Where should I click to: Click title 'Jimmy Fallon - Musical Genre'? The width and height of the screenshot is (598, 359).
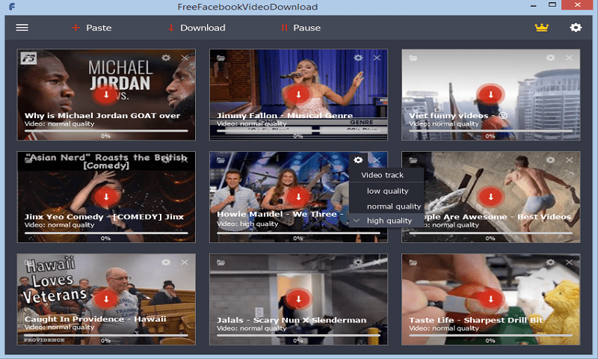coord(285,116)
